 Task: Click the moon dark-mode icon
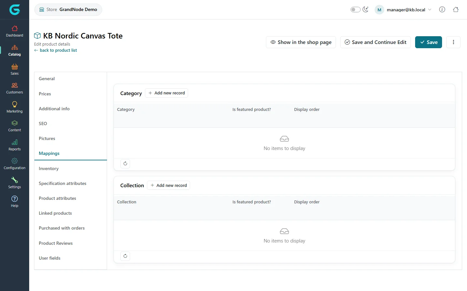pyautogui.click(x=365, y=9)
